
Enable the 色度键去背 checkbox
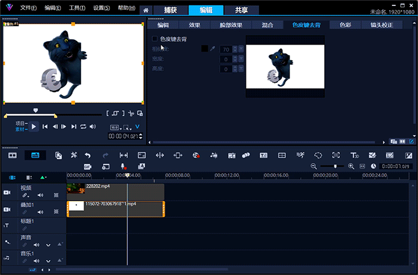[x=155, y=39]
